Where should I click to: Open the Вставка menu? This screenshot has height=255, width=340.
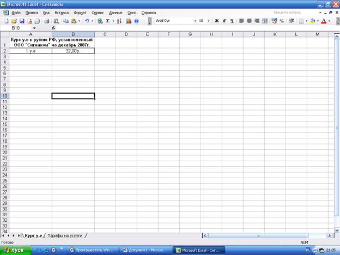tap(62, 13)
